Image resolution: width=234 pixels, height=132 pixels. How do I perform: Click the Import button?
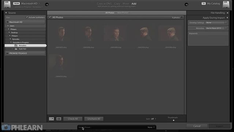point(219,126)
